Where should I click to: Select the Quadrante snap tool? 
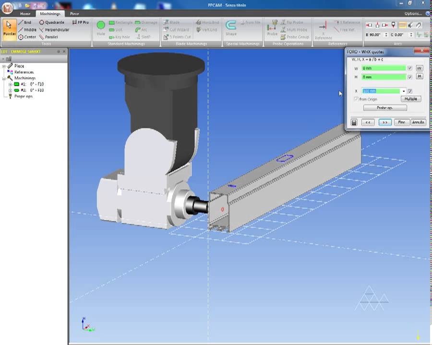(x=51, y=23)
